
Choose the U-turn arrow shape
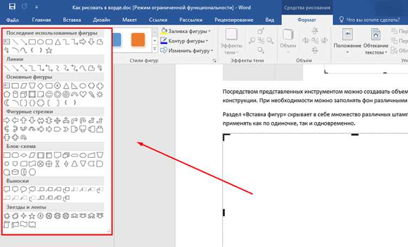[83, 120]
